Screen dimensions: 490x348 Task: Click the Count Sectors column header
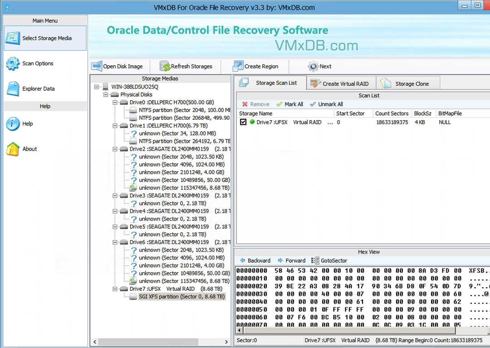click(392, 113)
